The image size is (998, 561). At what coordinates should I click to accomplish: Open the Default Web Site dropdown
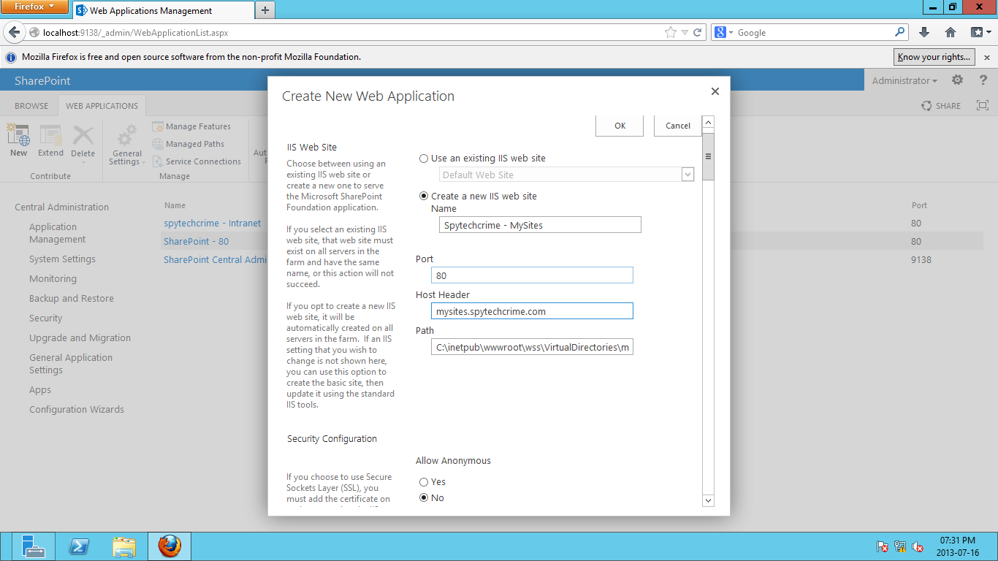[x=566, y=175]
